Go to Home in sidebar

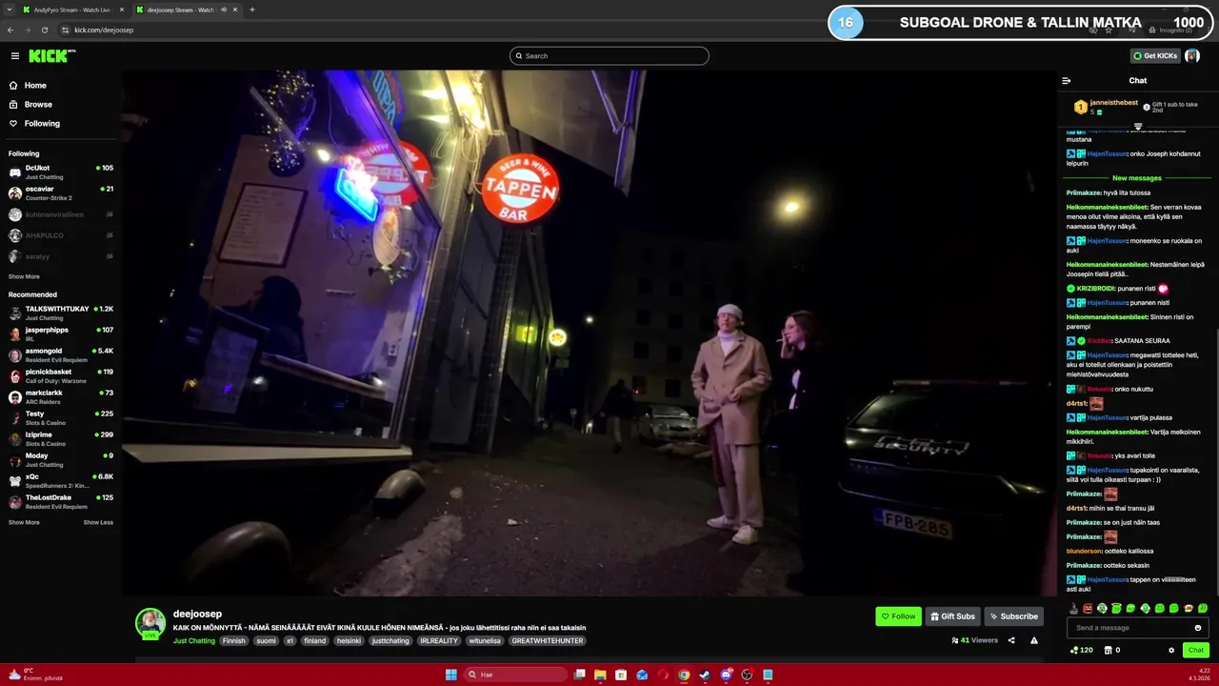35,85
